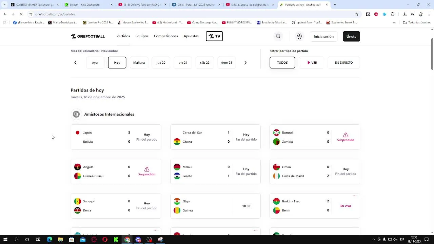Open the OneFootball search icon
This screenshot has width=434, height=244.
pos(278,36)
